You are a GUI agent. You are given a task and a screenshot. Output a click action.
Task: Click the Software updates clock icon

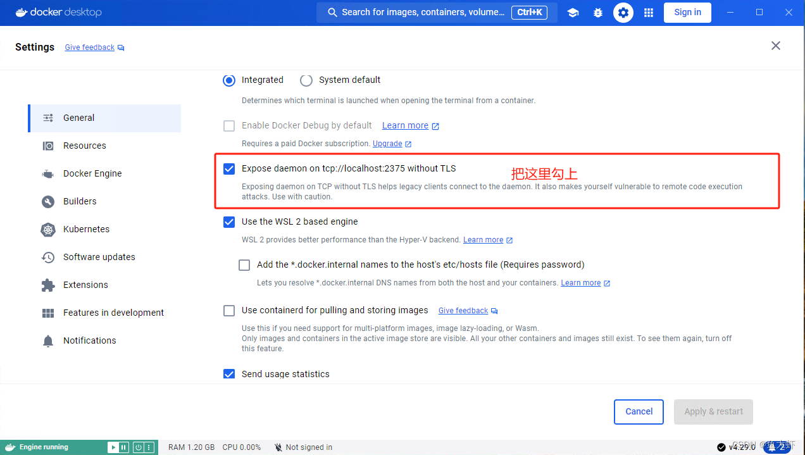(48, 257)
